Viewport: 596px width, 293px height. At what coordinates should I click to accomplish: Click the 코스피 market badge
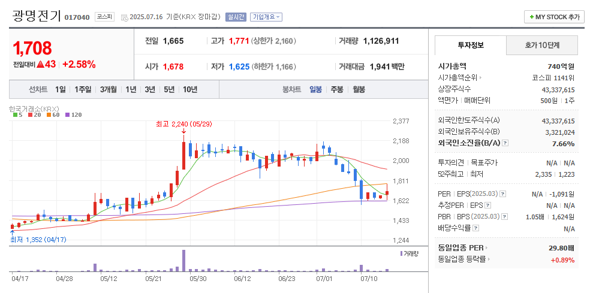[104, 17]
